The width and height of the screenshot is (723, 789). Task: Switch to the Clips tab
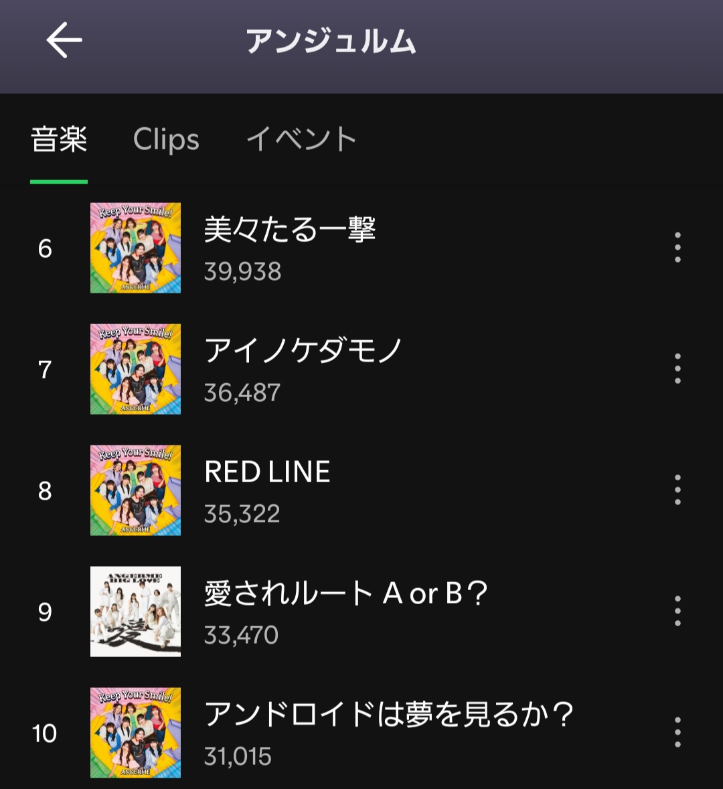pyautogui.click(x=166, y=140)
